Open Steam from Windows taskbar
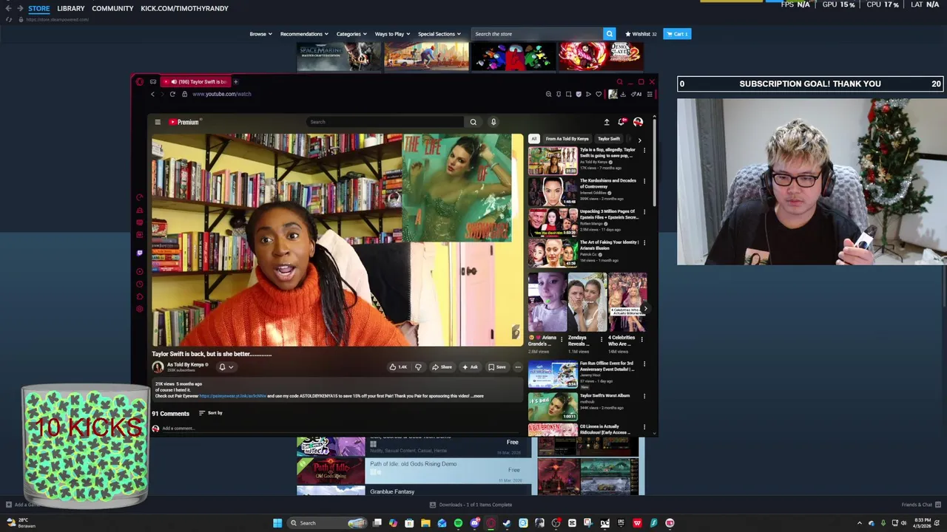Viewport: 947px width, 532px height. [507, 523]
